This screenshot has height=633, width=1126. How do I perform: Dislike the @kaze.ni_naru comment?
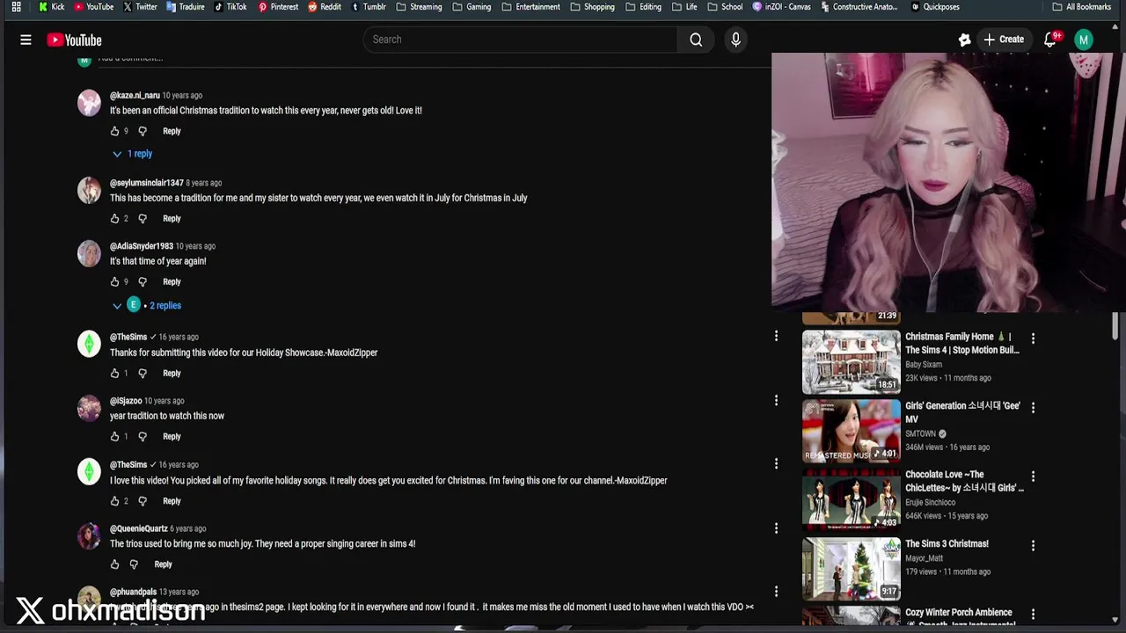143,131
